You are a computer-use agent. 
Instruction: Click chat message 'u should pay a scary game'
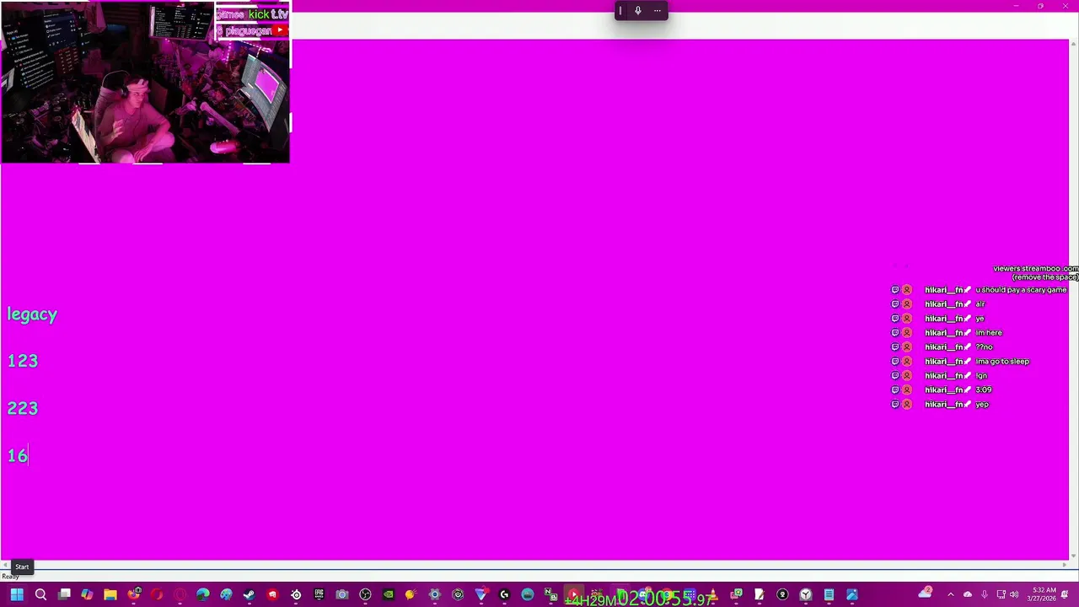(1021, 290)
